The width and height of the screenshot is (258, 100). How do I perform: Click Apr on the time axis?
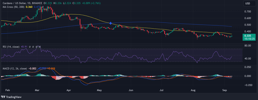click(69, 90)
